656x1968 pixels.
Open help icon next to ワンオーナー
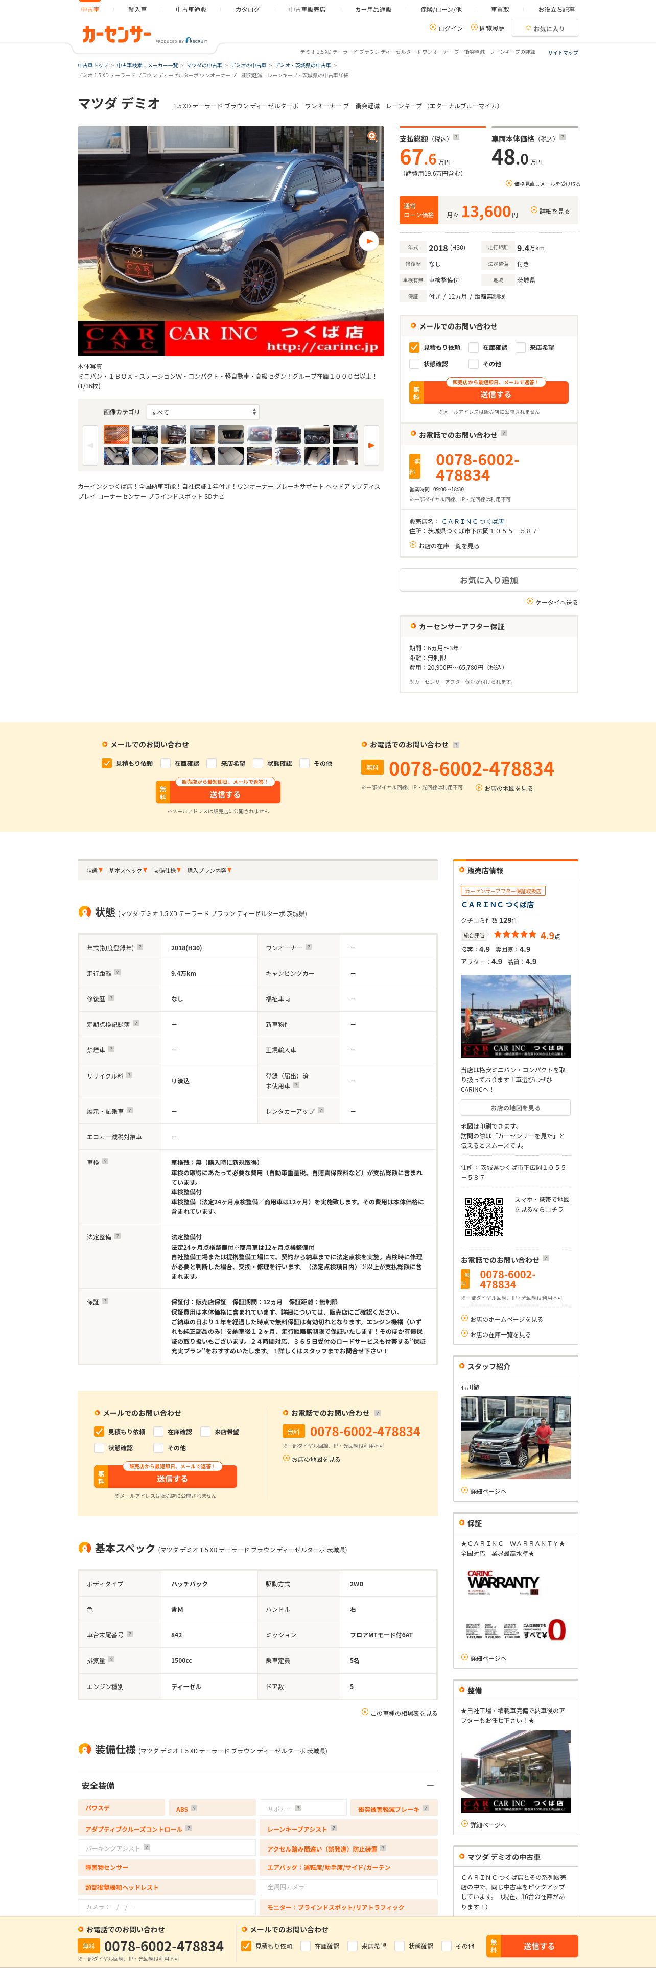(x=309, y=947)
